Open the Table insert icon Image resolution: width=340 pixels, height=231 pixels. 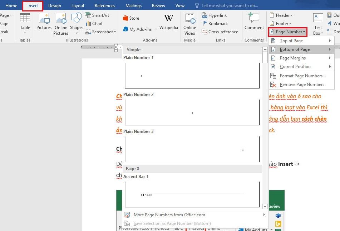[25, 18]
